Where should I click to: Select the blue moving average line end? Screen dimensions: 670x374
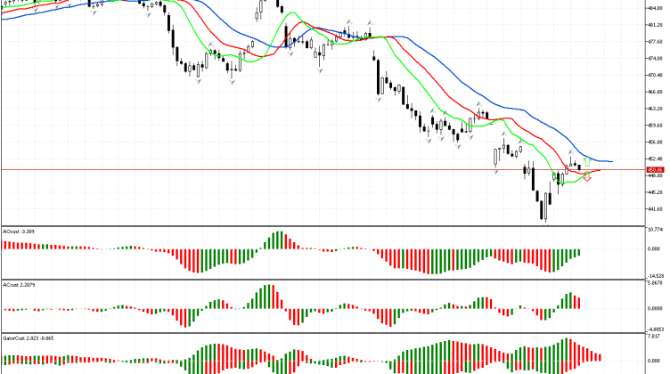click(x=610, y=161)
